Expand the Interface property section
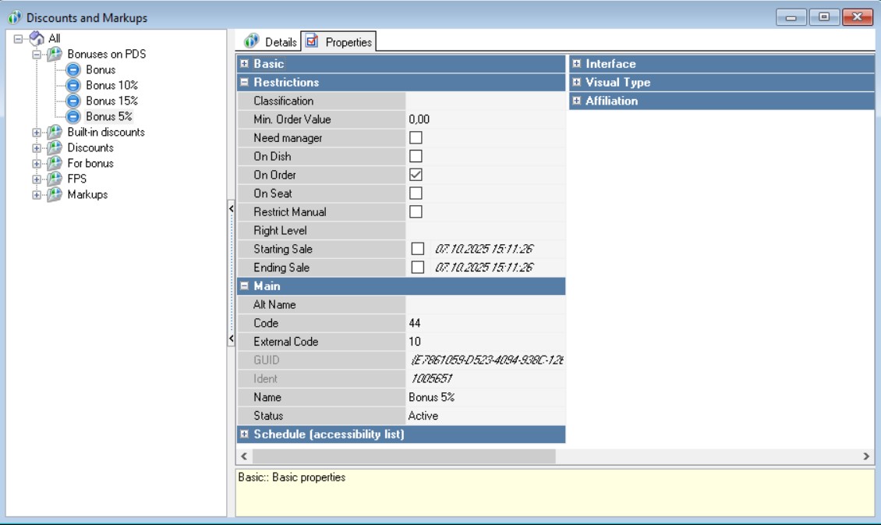The width and height of the screenshot is (881, 525). 577,64
